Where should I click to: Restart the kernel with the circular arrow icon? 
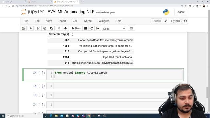click(x=92, y=28)
